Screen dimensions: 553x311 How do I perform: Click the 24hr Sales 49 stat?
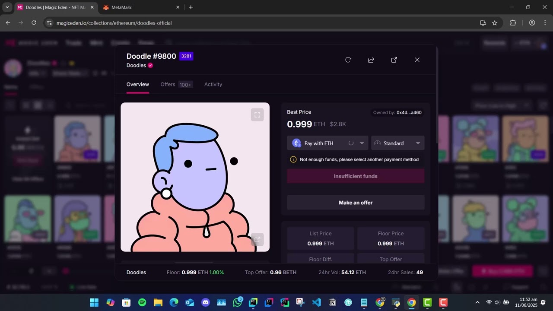coord(405,273)
